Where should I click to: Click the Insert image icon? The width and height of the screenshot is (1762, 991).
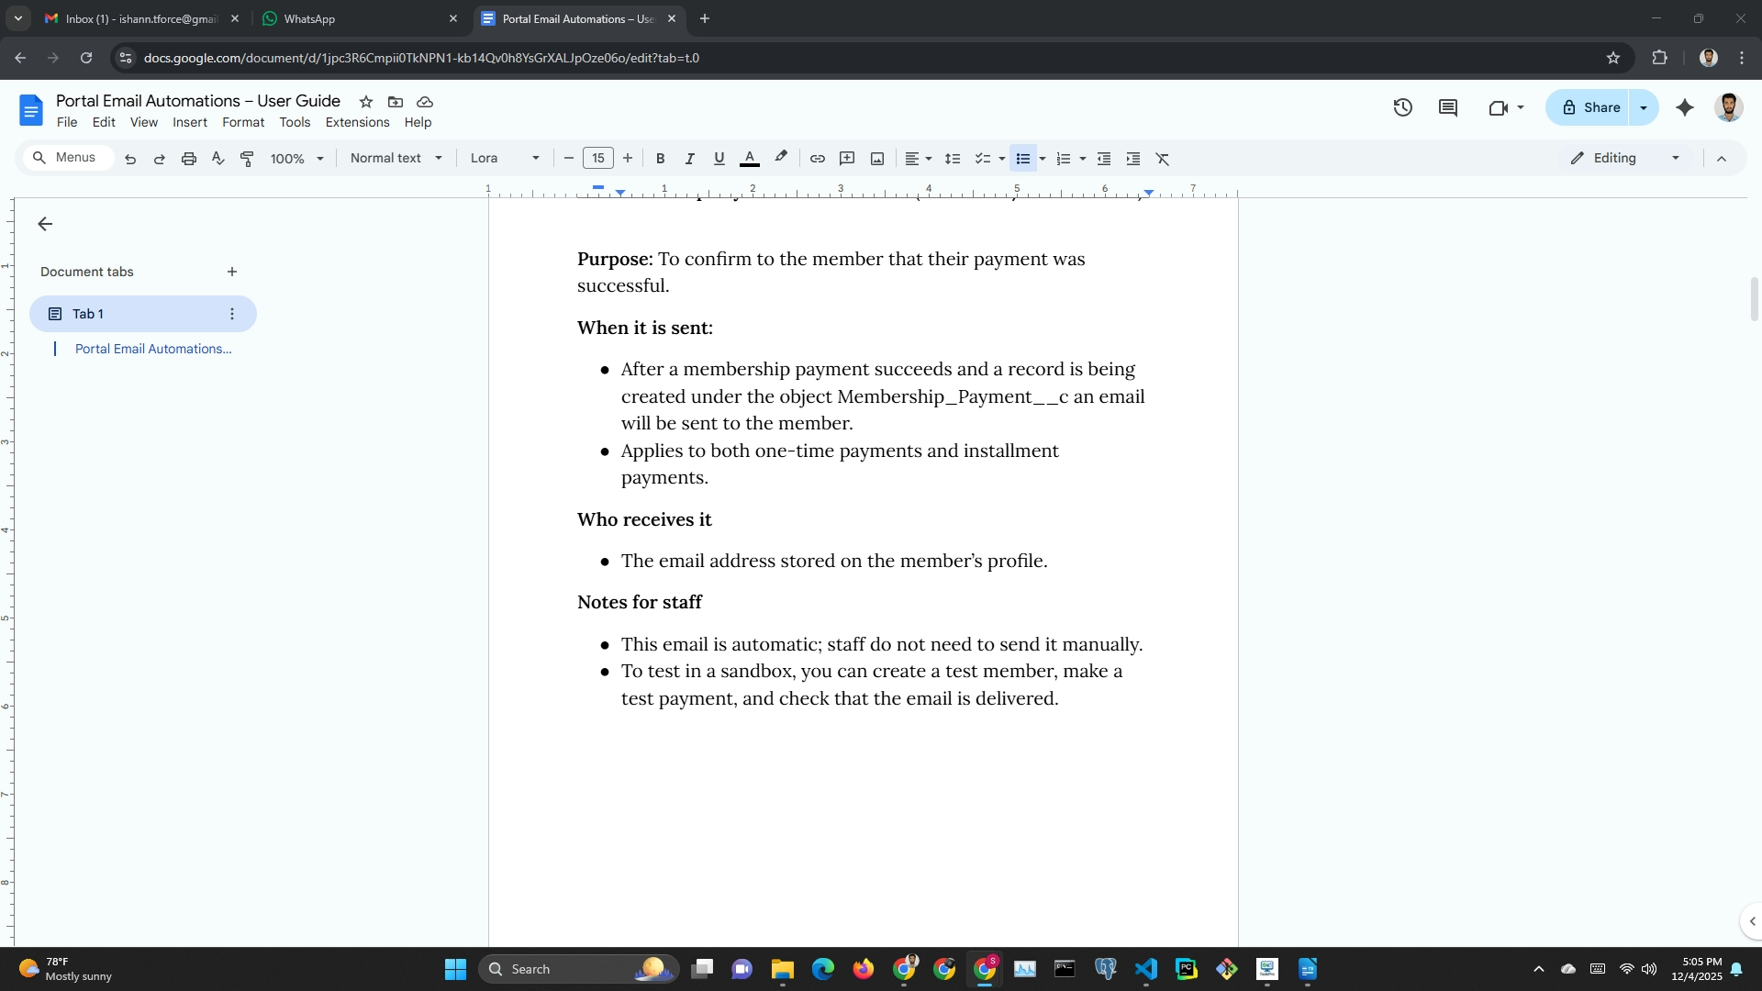point(877,159)
